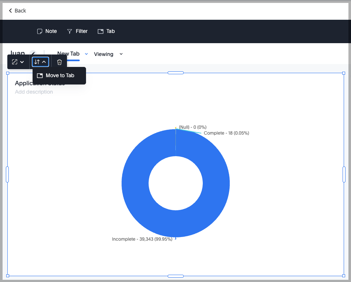Click the Note icon in toolbar
Screen dimensions: 351x282
tap(40, 31)
